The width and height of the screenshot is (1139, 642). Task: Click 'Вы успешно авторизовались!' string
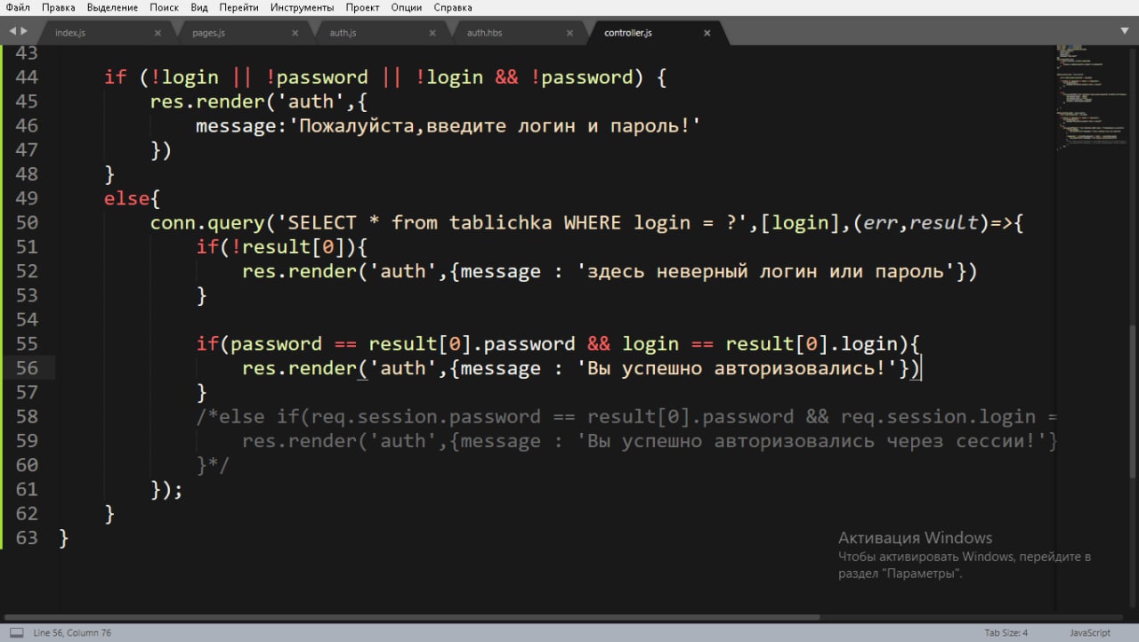[737, 368]
